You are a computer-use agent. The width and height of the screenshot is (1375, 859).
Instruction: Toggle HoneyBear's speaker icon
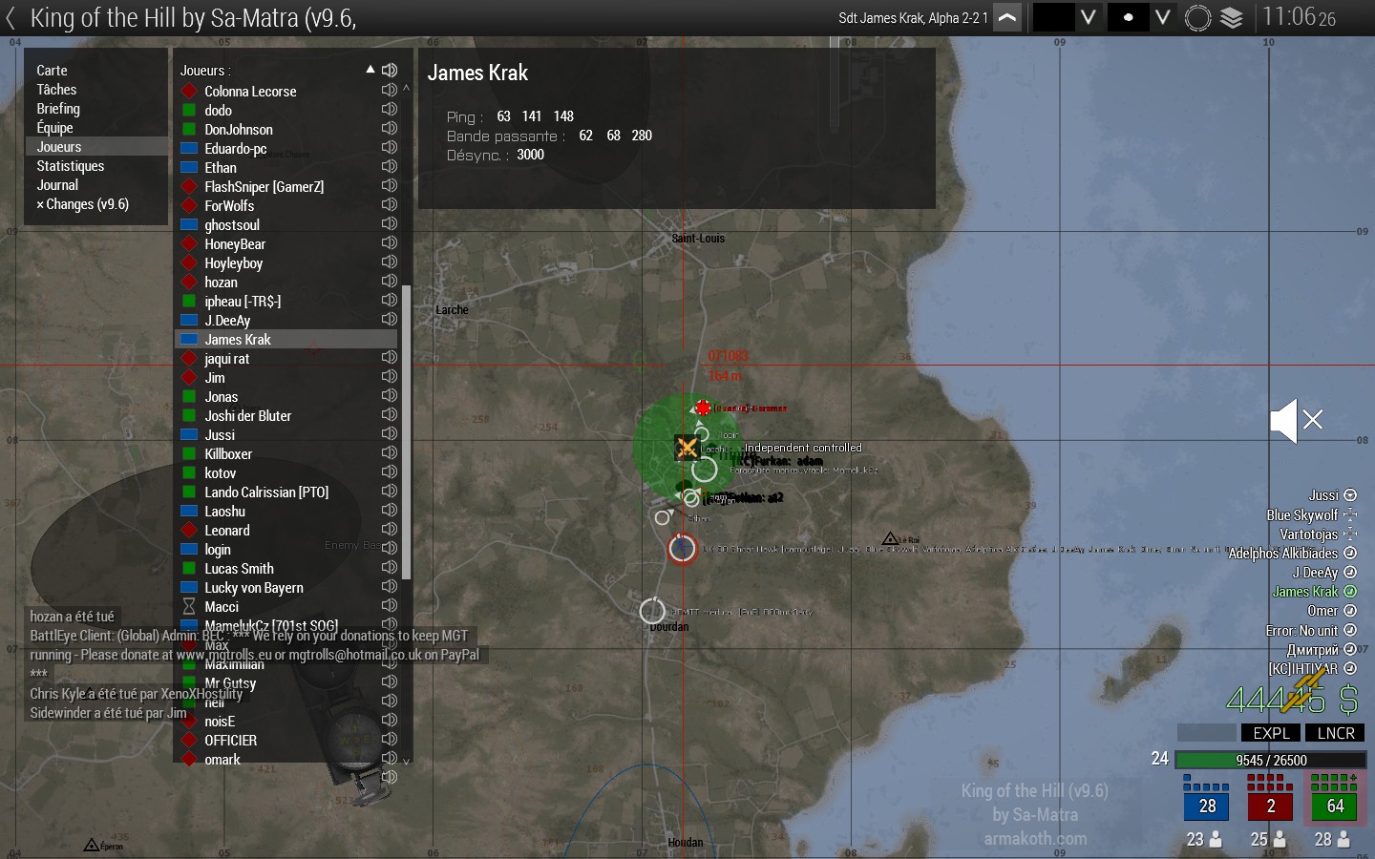coord(390,243)
